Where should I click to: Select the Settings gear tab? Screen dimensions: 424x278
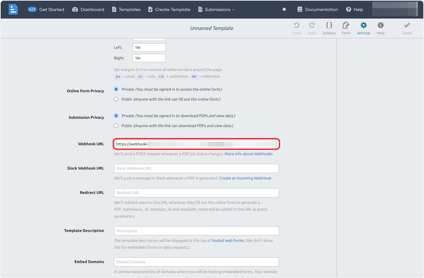[364, 28]
